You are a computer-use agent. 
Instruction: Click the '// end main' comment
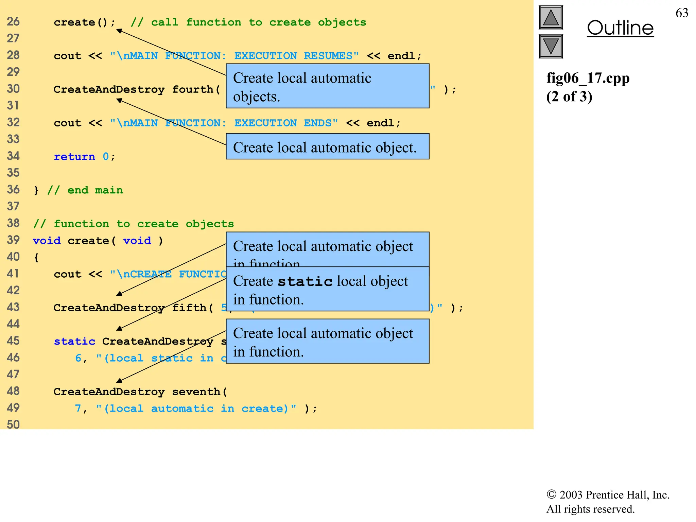(85, 190)
